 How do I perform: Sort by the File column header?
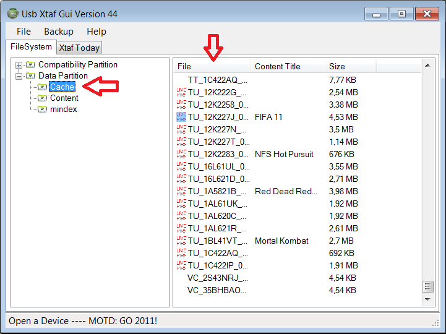pyautogui.click(x=212, y=66)
